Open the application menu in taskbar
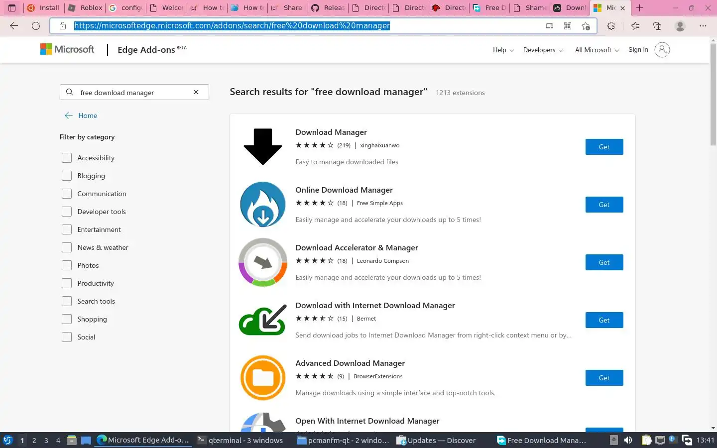The width and height of the screenshot is (717, 448). point(7,440)
